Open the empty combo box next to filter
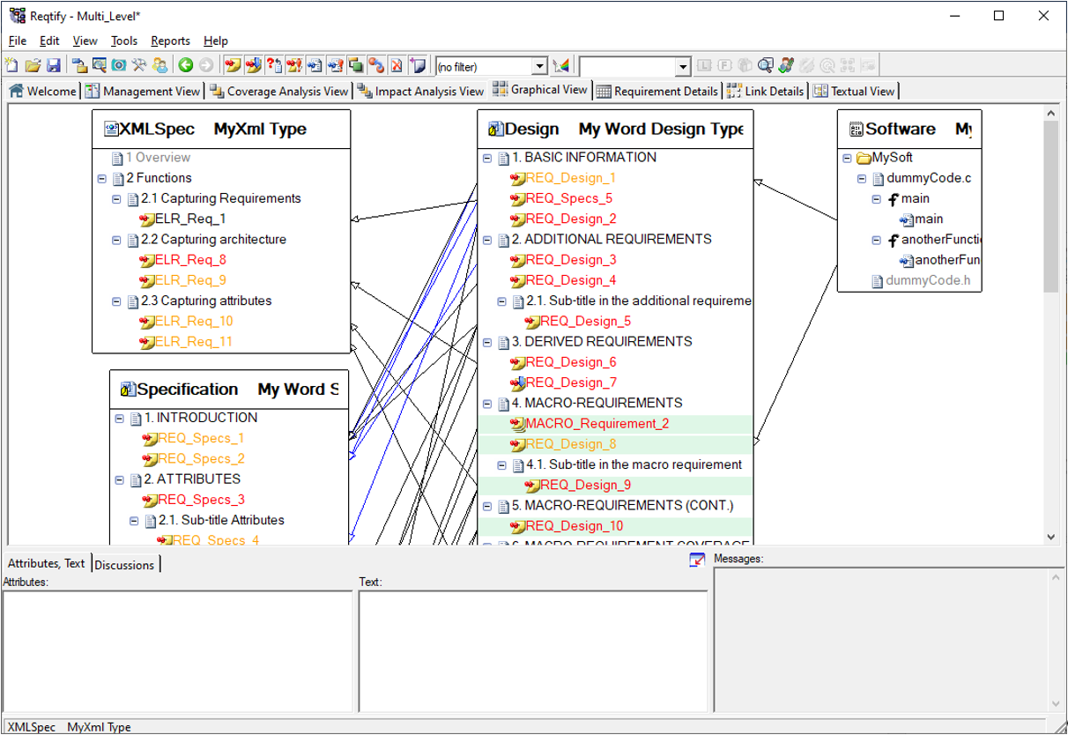 click(x=682, y=67)
